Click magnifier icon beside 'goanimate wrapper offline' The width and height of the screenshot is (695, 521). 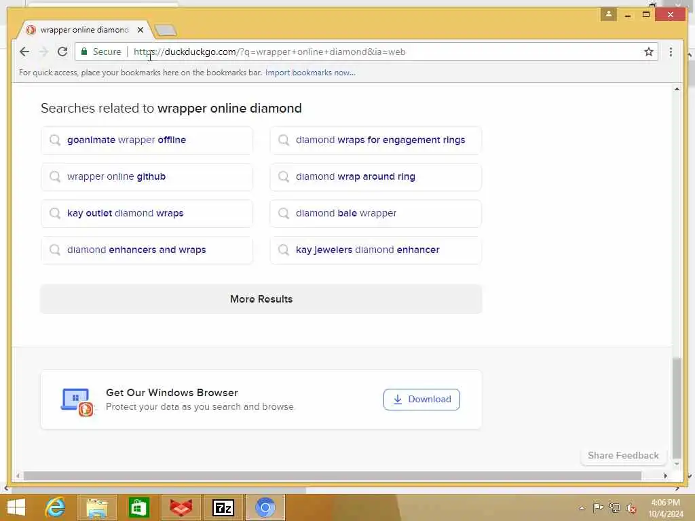[x=55, y=140]
